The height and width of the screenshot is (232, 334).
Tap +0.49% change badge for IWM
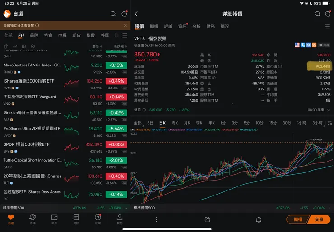(x=116, y=81)
